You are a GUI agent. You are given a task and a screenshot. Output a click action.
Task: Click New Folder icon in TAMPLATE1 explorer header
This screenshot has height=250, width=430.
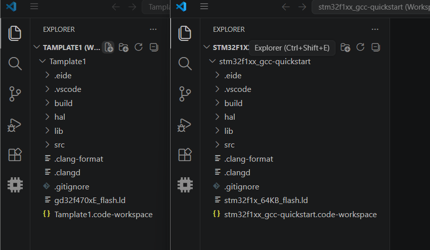pyautogui.click(x=123, y=47)
